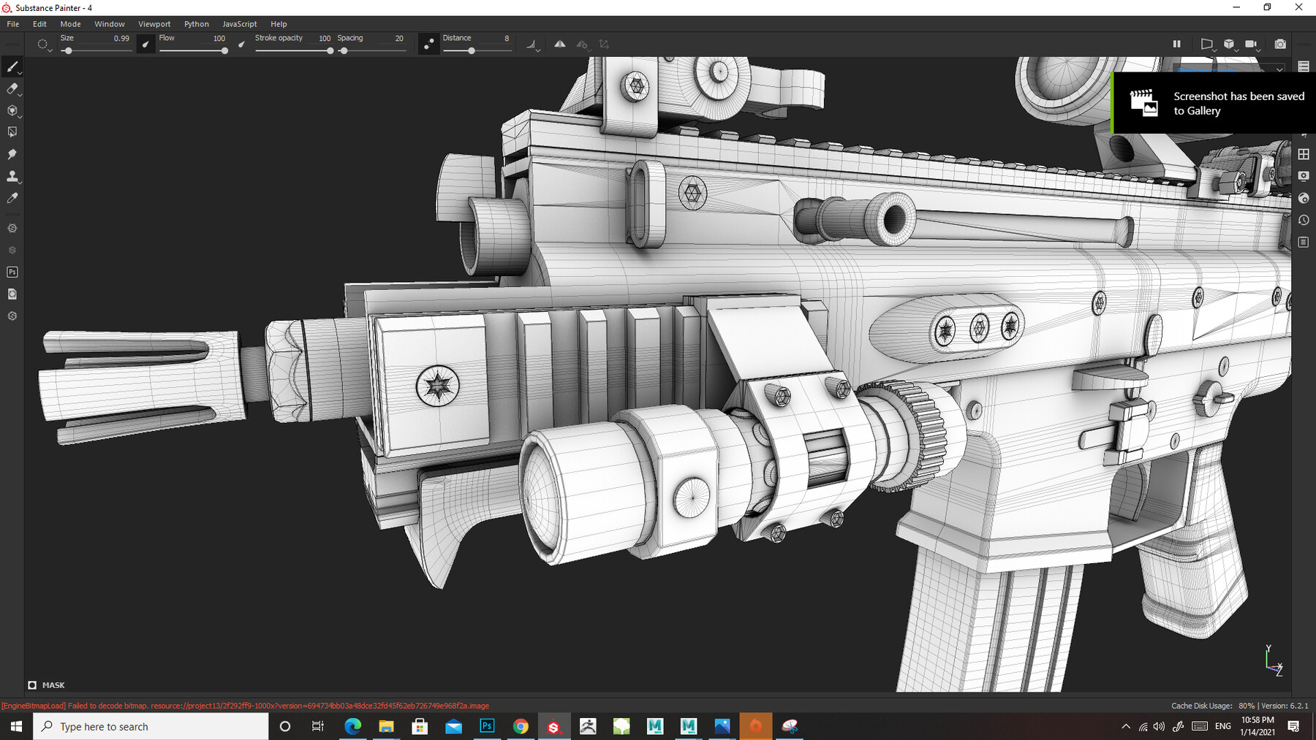Viewport: 1316px width, 740px height.
Task: Click the bitmap decode error message
Action: click(245, 706)
